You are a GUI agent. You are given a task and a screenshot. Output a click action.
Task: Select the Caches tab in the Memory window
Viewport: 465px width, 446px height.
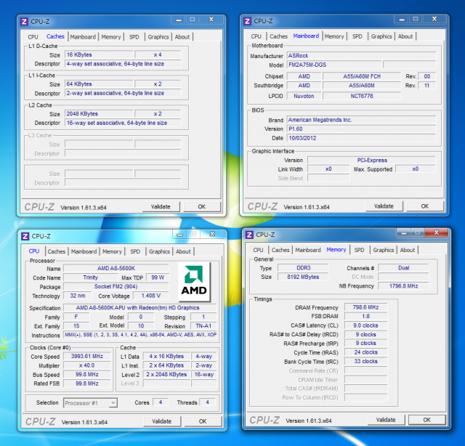(280, 250)
